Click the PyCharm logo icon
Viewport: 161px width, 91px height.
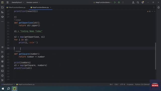[2, 2]
